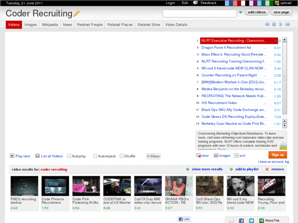
Task: Click the show more results link
Action: pos(207,169)
